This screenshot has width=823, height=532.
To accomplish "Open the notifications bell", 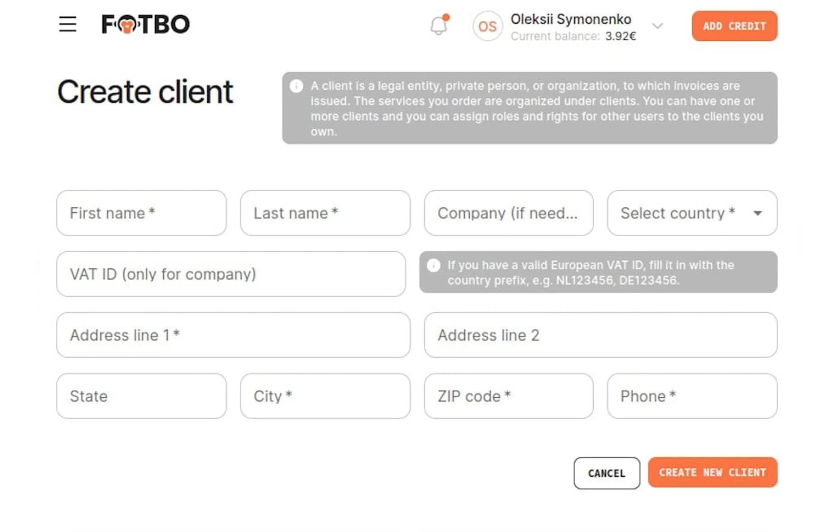I will [439, 25].
